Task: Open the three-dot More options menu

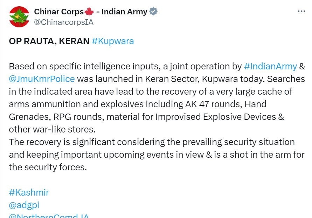Action: pyautogui.click(x=301, y=11)
